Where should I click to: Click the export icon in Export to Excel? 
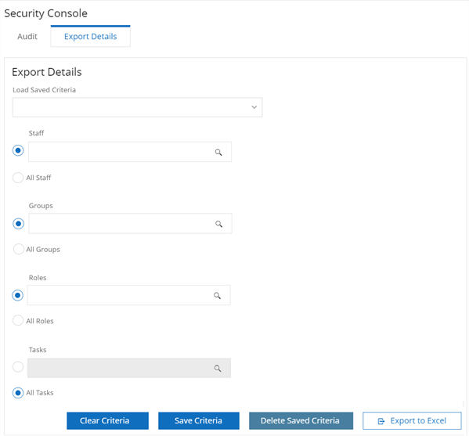(381, 421)
